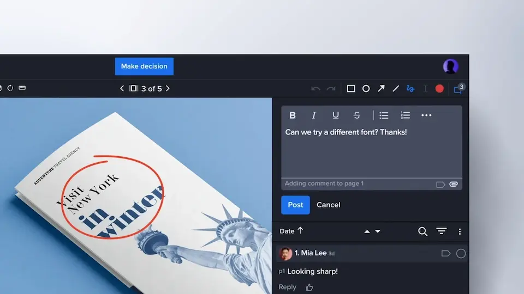Choose the straight line drawing tool

click(396, 89)
